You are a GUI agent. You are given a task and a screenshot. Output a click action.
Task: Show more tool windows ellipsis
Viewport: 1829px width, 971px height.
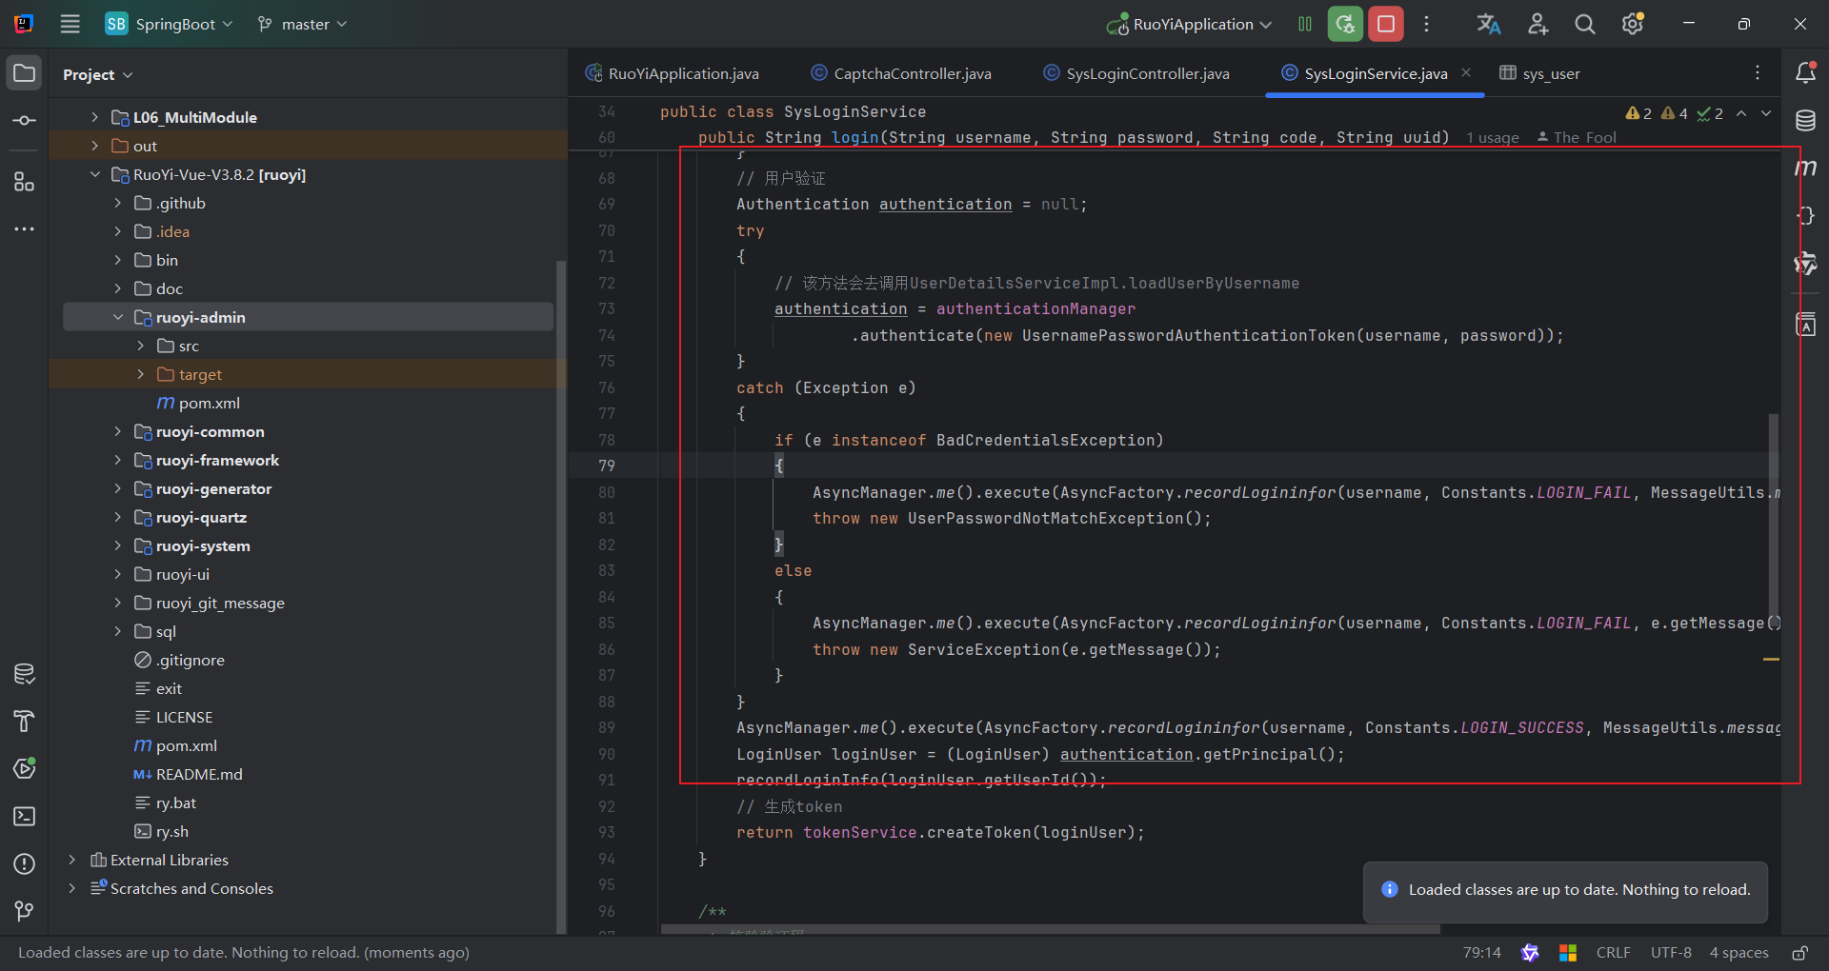(x=25, y=229)
